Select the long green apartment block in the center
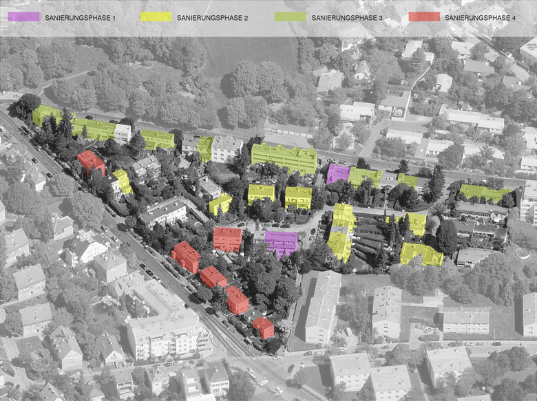Image resolution: width=537 pixels, height=401 pixels. click(284, 158)
